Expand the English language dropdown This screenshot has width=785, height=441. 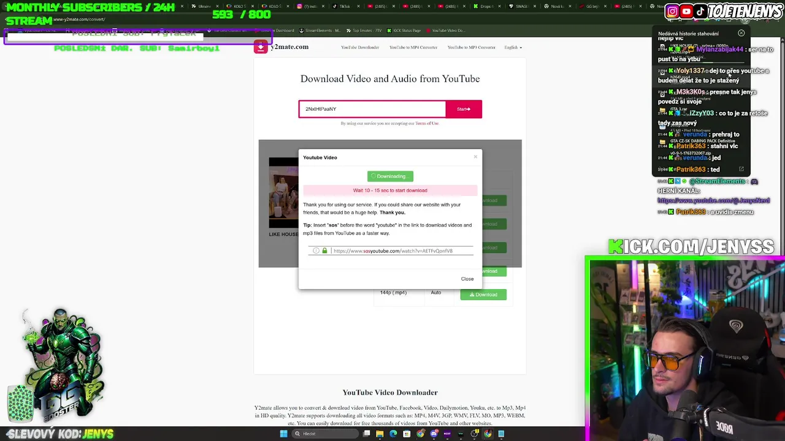click(x=513, y=47)
